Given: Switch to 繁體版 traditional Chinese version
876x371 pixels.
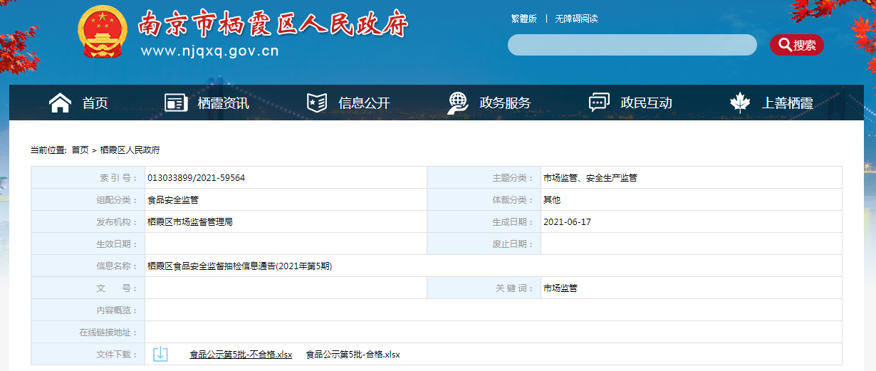Looking at the screenshot, I should coord(524,19).
